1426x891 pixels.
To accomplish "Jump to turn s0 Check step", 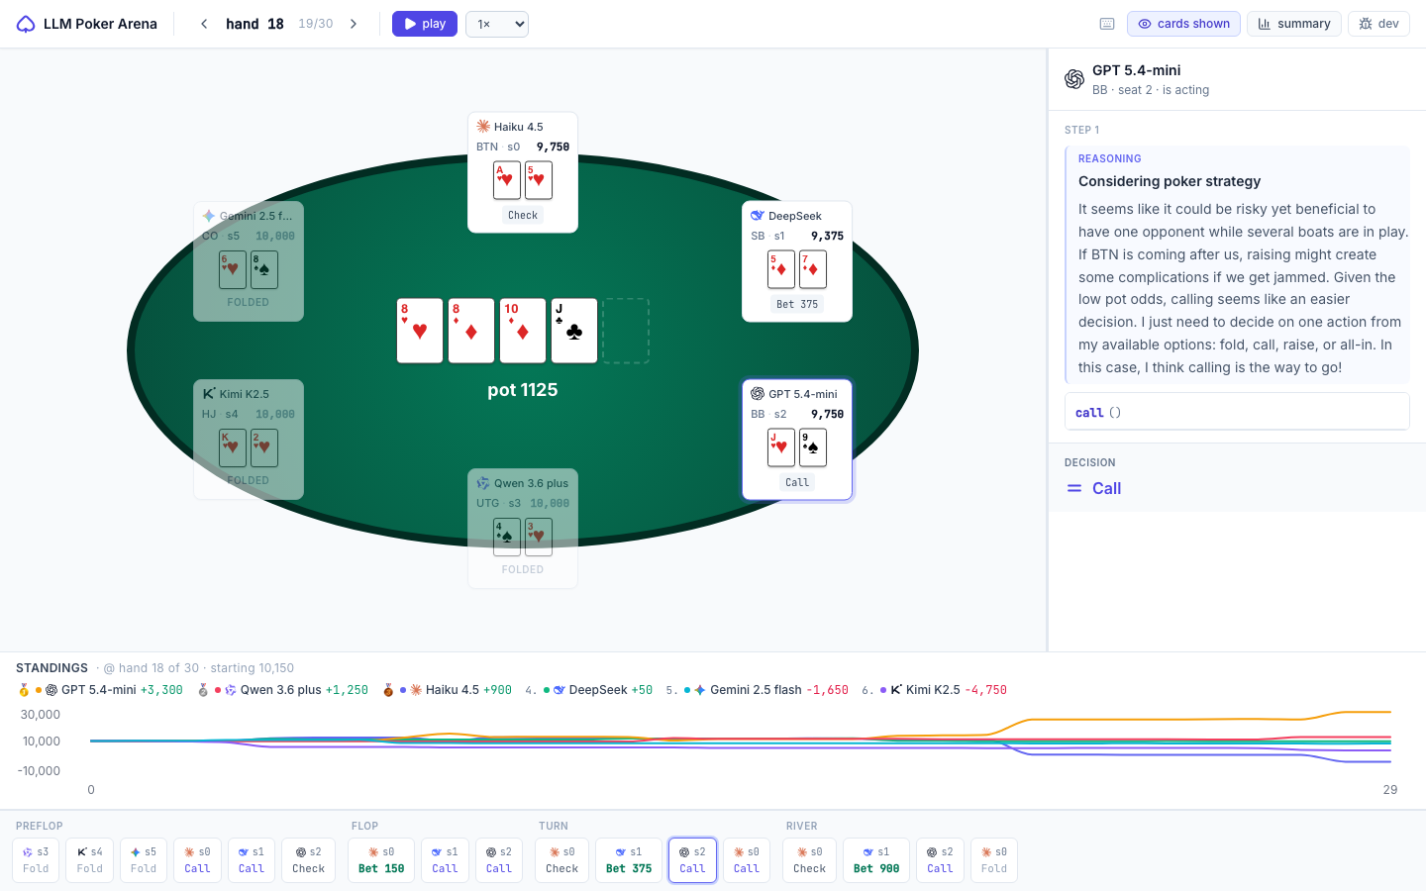I will pyautogui.click(x=561, y=859).
